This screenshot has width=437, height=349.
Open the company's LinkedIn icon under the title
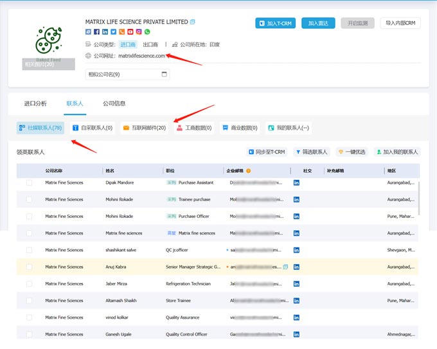point(105,31)
